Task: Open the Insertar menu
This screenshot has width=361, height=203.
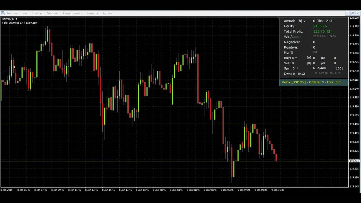Action: 37,13
